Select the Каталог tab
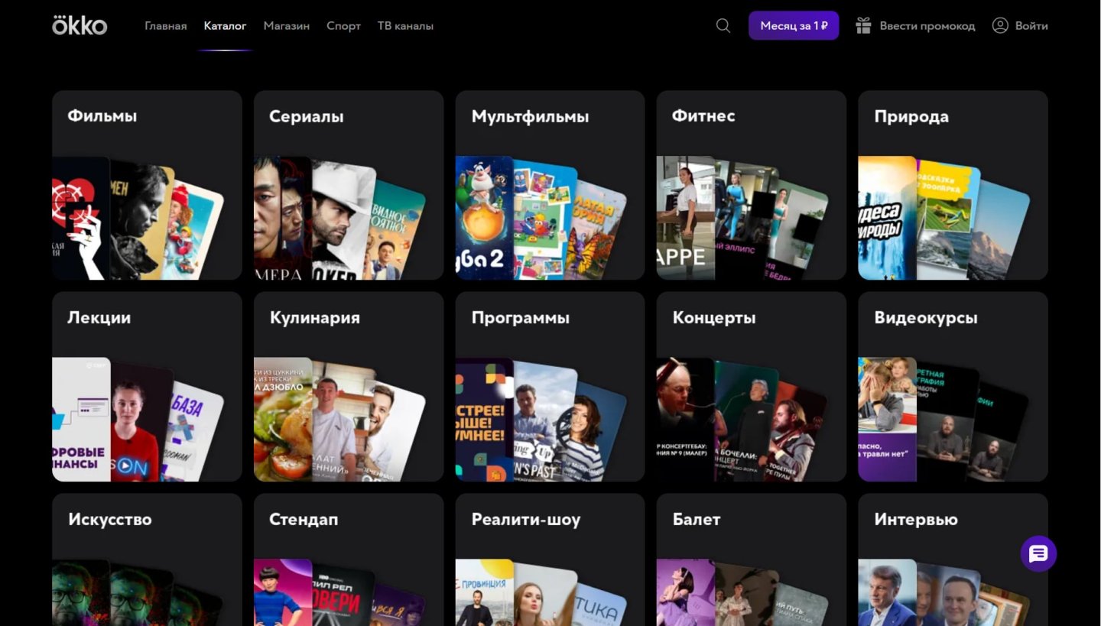This screenshot has width=1101, height=626. [x=225, y=26]
